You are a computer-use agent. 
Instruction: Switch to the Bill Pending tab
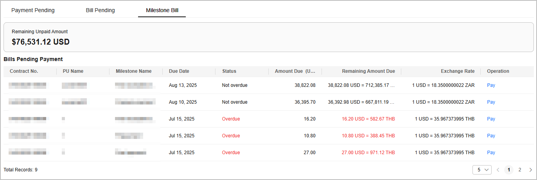tap(100, 11)
